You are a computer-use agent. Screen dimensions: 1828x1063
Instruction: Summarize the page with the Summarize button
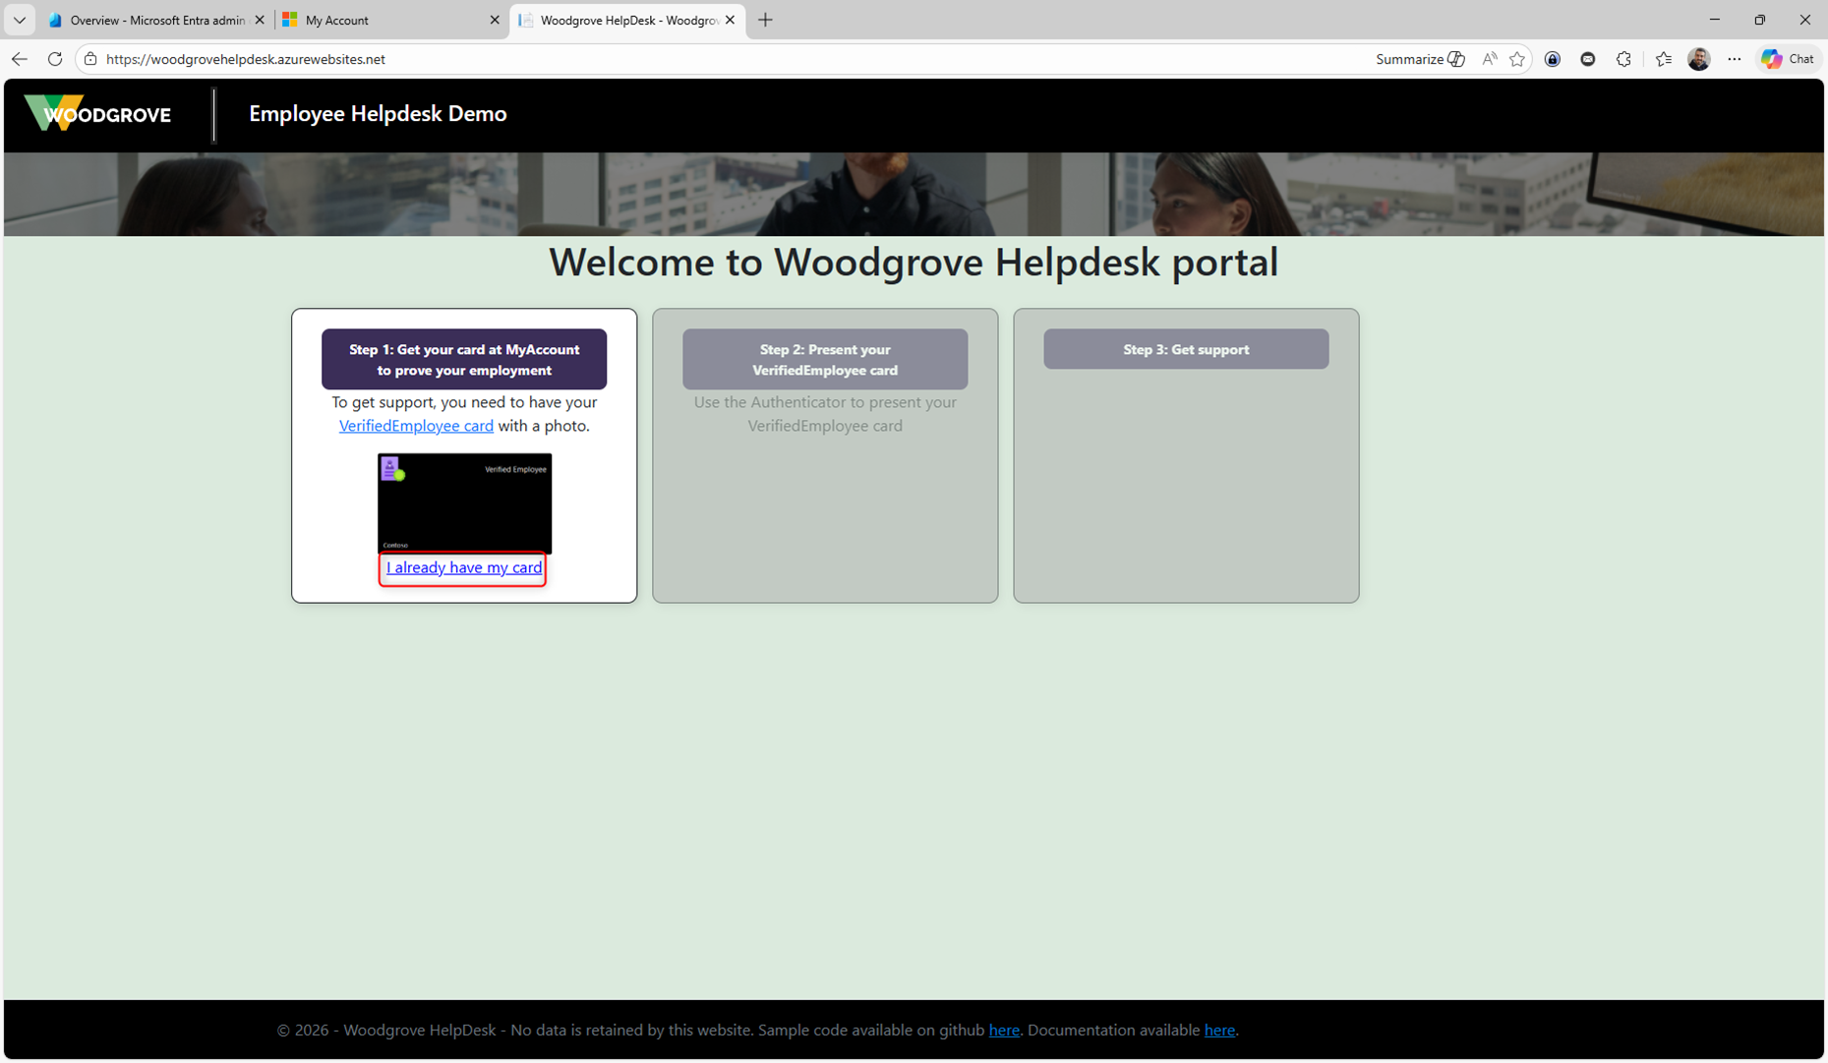[1420, 59]
